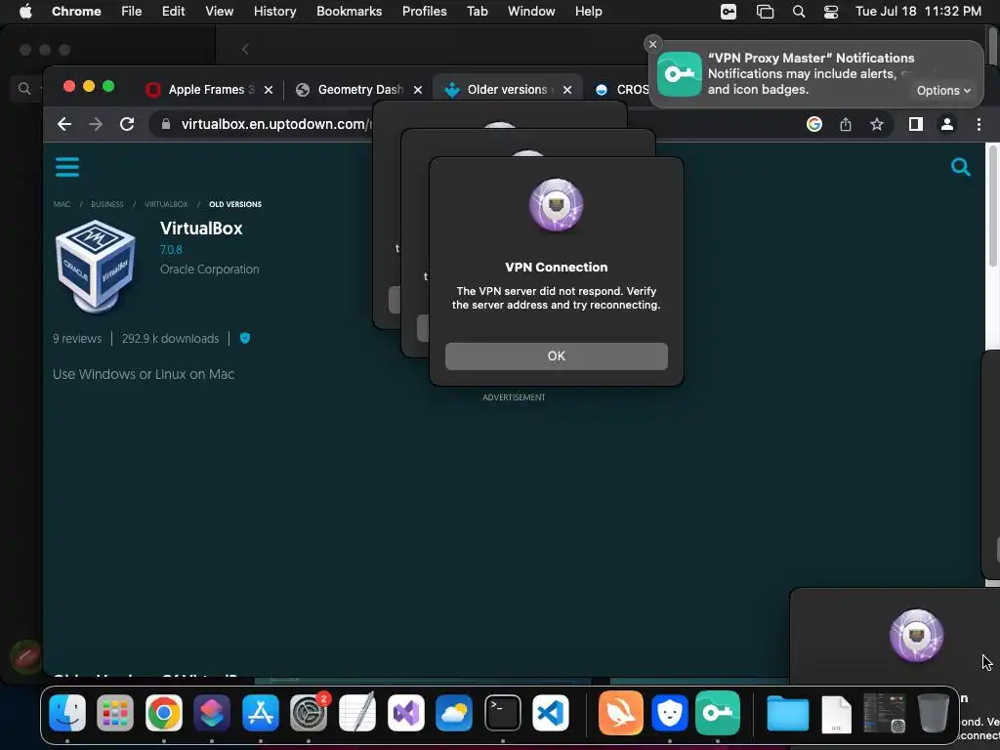The width and height of the screenshot is (1000, 750).
Task: Click the VIRTUALBOX breadcrumb link
Action: tap(166, 204)
